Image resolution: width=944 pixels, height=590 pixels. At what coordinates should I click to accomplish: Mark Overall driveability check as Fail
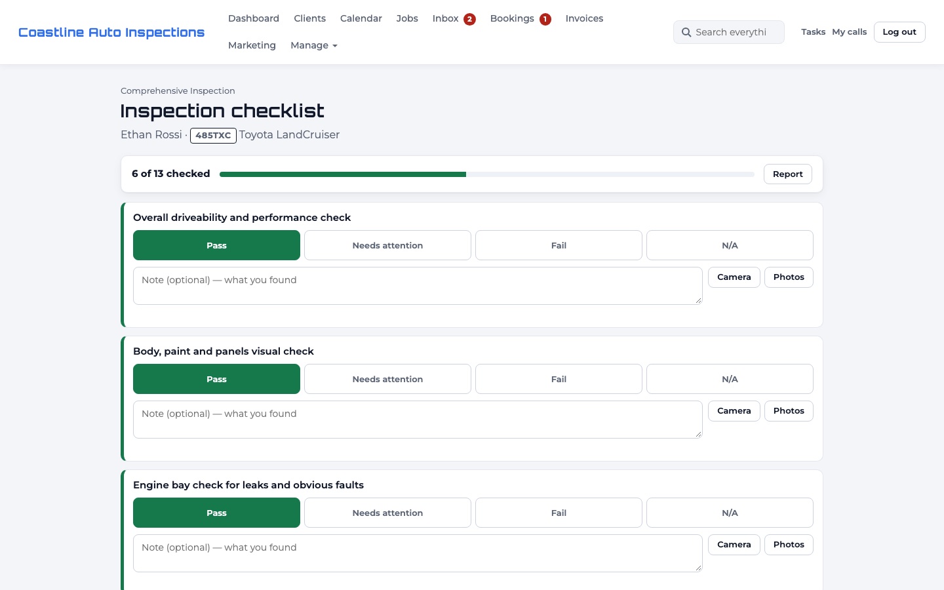tap(559, 245)
